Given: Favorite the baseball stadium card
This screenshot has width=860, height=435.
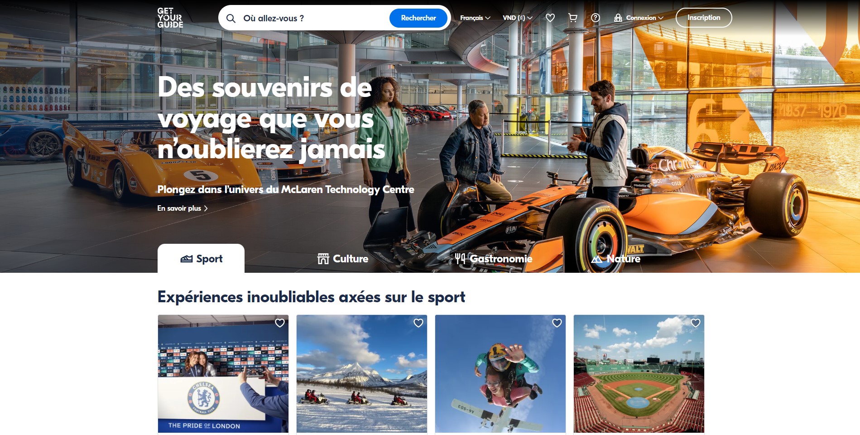Looking at the screenshot, I should point(696,323).
